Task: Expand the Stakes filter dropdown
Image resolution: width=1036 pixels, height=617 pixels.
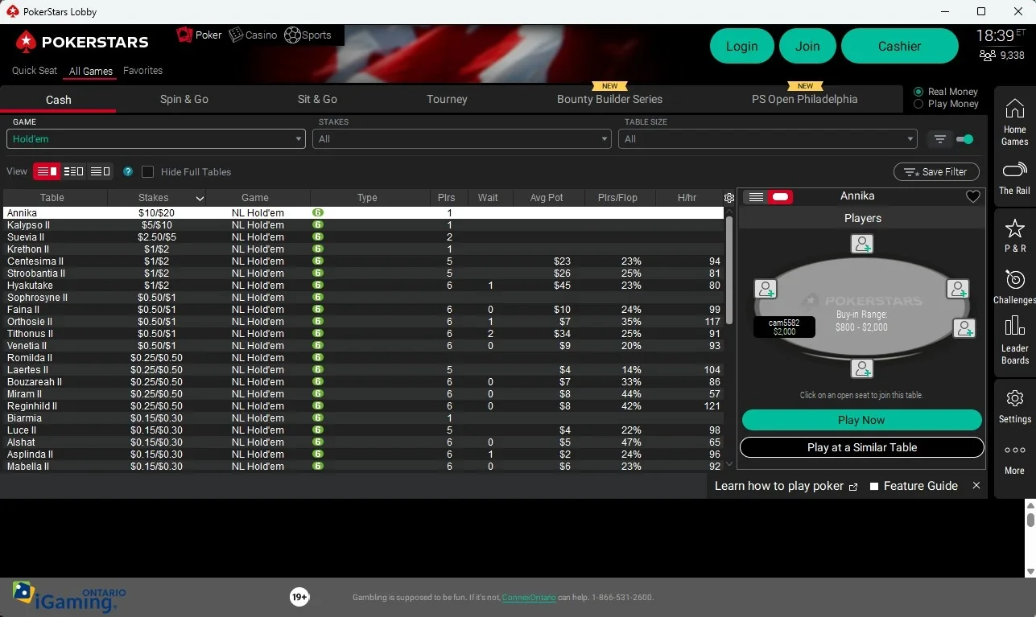Action: click(x=460, y=138)
